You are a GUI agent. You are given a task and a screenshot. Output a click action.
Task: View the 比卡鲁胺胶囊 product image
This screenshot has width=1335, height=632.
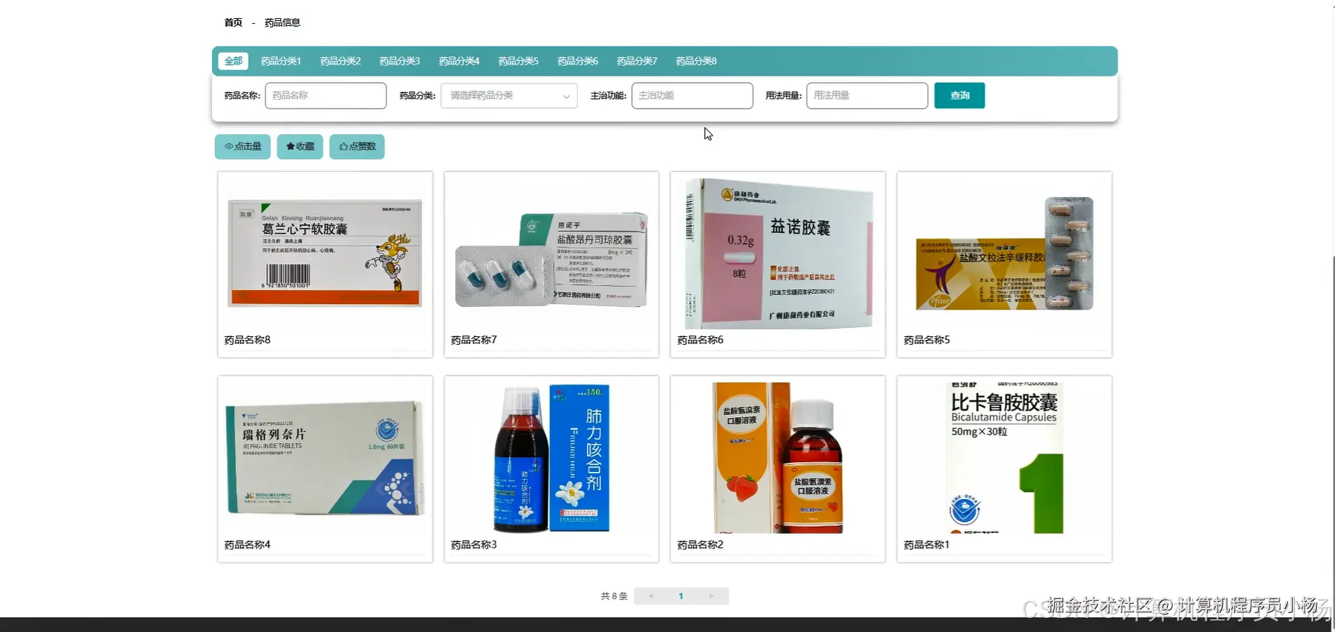click(x=1003, y=456)
